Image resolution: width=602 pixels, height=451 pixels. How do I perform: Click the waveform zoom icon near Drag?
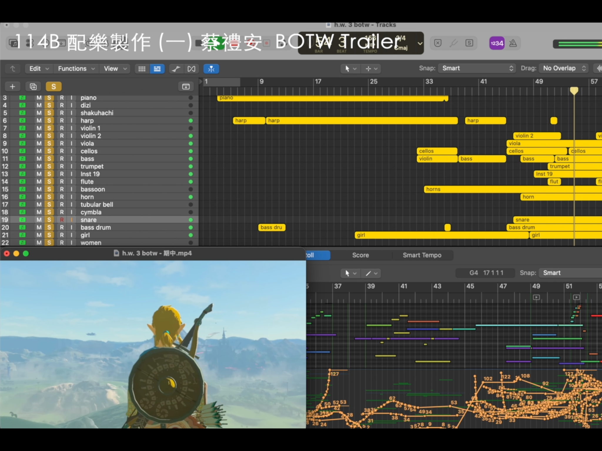pyautogui.click(x=598, y=68)
